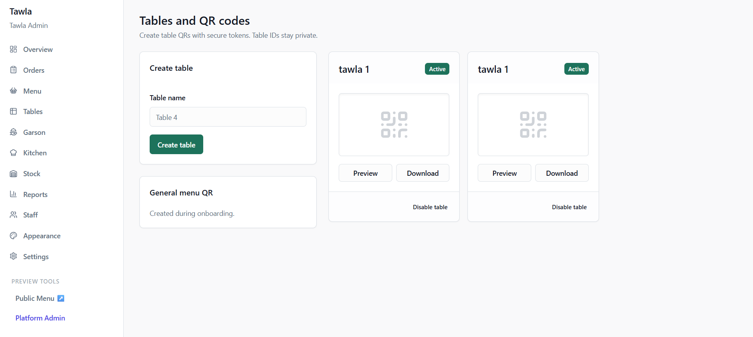
Task: Download the QR of right tawla 1 card
Action: [x=562, y=173]
